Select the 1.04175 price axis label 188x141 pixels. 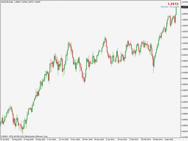[x=185, y=26]
